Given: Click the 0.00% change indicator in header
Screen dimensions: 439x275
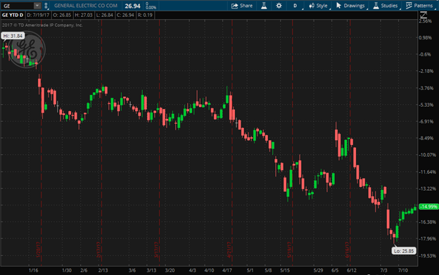Looking at the screenshot, I should click(x=151, y=6).
